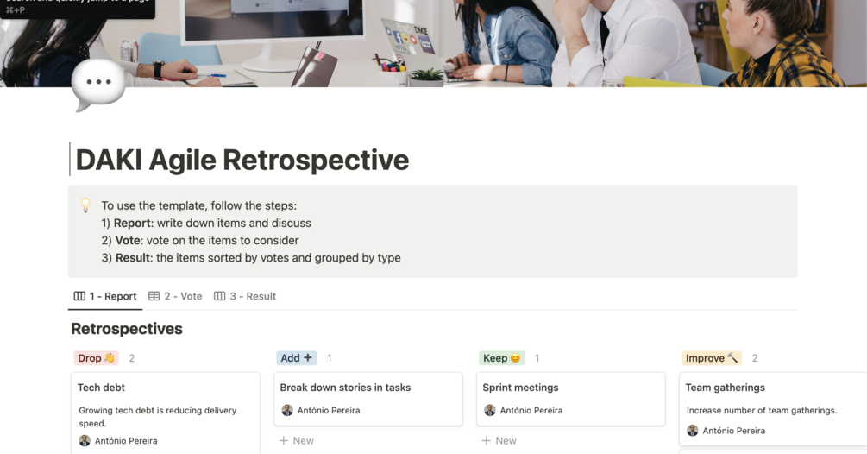Click the page cover photo
The width and height of the screenshot is (867, 454).
[433, 43]
